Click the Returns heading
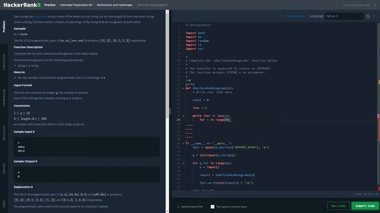 tap(19, 72)
